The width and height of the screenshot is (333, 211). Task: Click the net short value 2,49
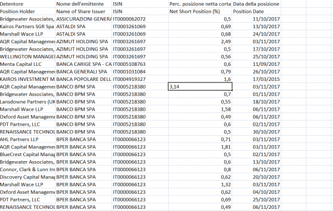coord(200,42)
